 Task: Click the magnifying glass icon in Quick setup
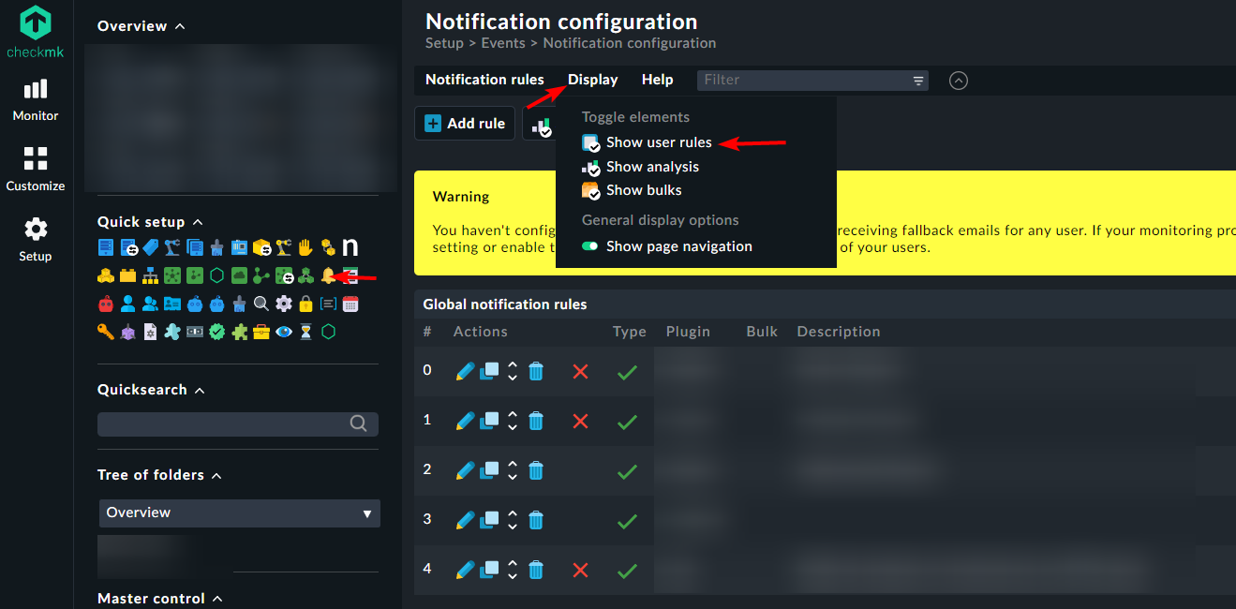[x=261, y=304]
